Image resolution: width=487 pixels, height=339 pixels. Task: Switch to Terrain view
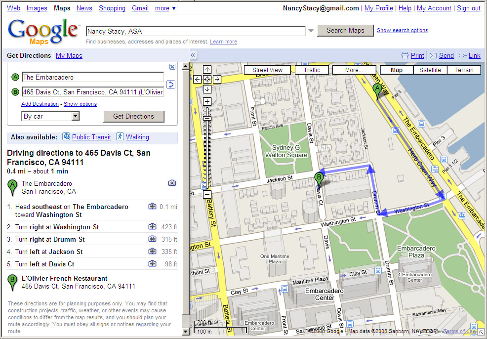coord(464,70)
